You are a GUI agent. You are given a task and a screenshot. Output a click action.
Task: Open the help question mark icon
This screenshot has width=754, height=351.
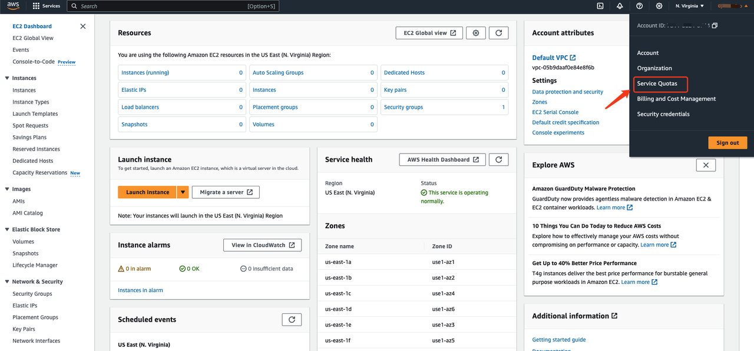(640, 6)
